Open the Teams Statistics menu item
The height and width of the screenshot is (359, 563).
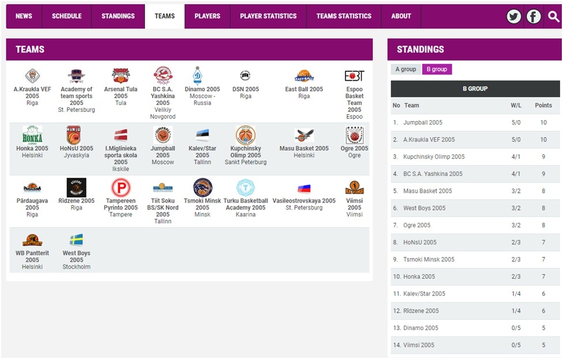coord(344,16)
